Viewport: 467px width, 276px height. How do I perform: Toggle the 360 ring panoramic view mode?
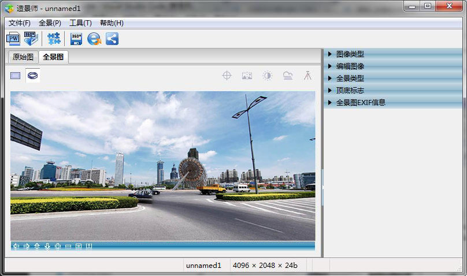(x=33, y=75)
